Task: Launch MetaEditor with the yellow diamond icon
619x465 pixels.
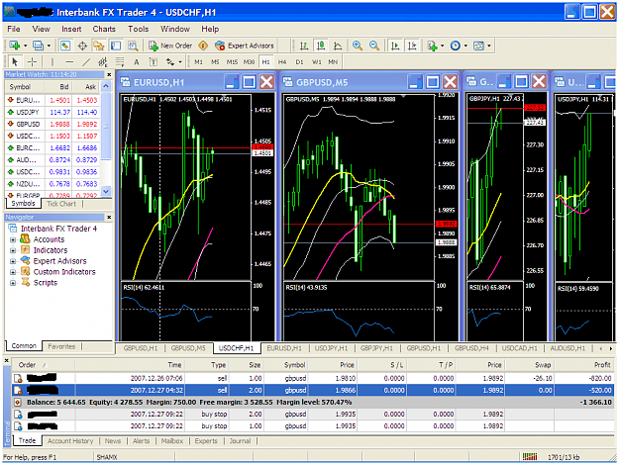Action: [203, 46]
